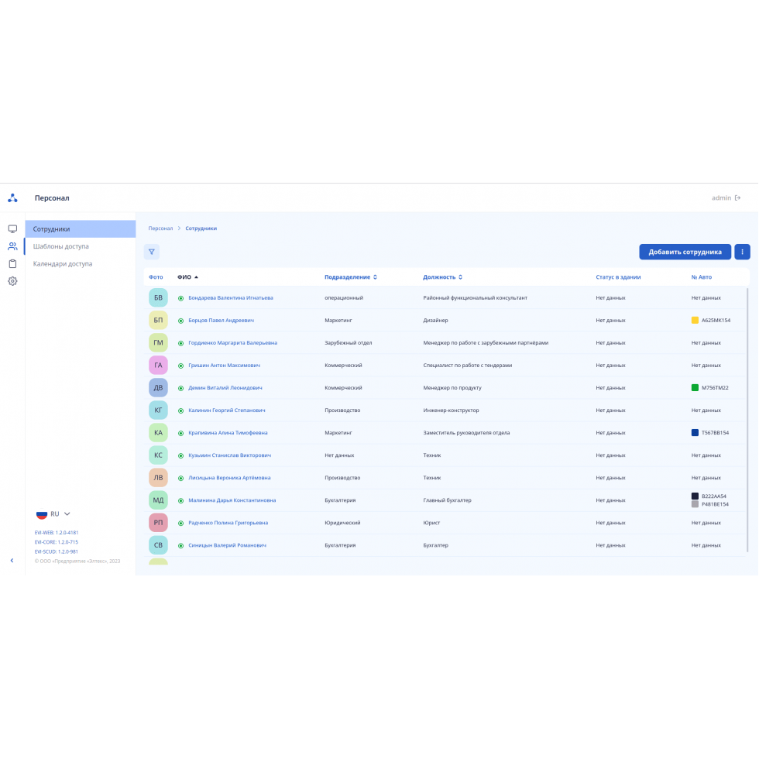
Task: Click Персонал breadcrumb link
Action: coord(160,228)
